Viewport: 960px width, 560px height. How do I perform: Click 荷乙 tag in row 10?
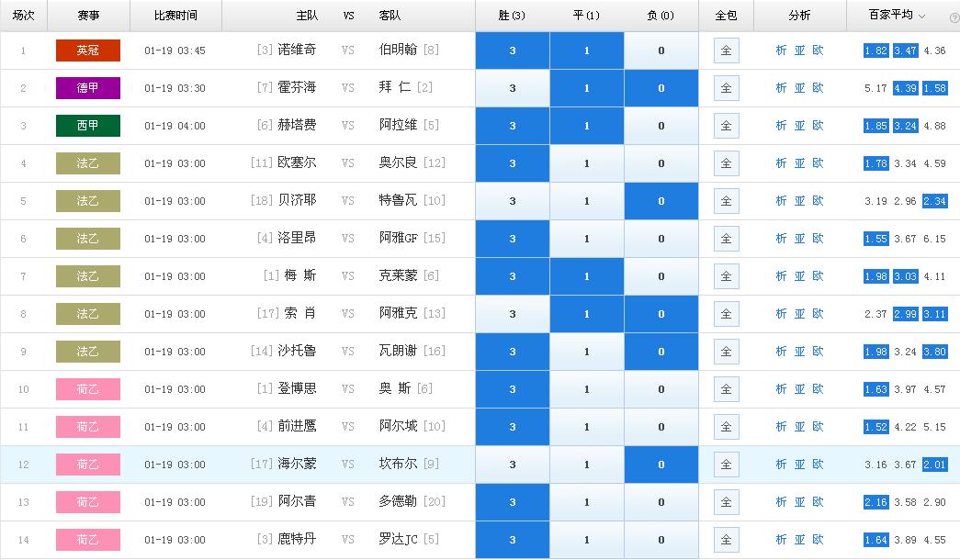click(x=88, y=389)
